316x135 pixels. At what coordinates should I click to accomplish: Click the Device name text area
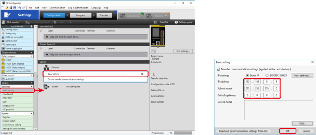[x=278, y=110]
